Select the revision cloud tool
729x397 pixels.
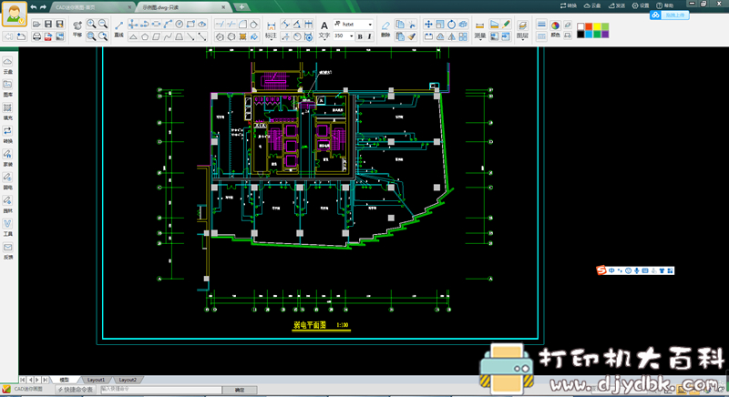[x=202, y=25]
